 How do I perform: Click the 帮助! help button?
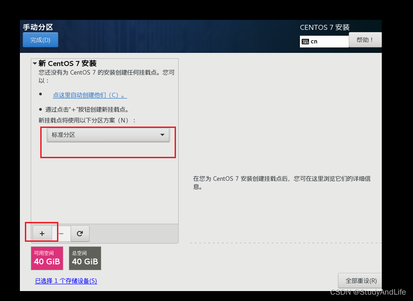click(x=365, y=39)
